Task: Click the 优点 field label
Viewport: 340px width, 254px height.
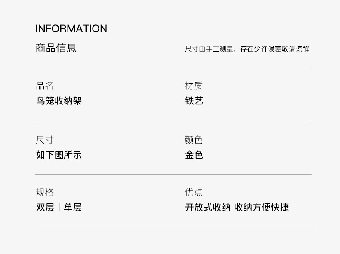Action: click(x=194, y=193)
